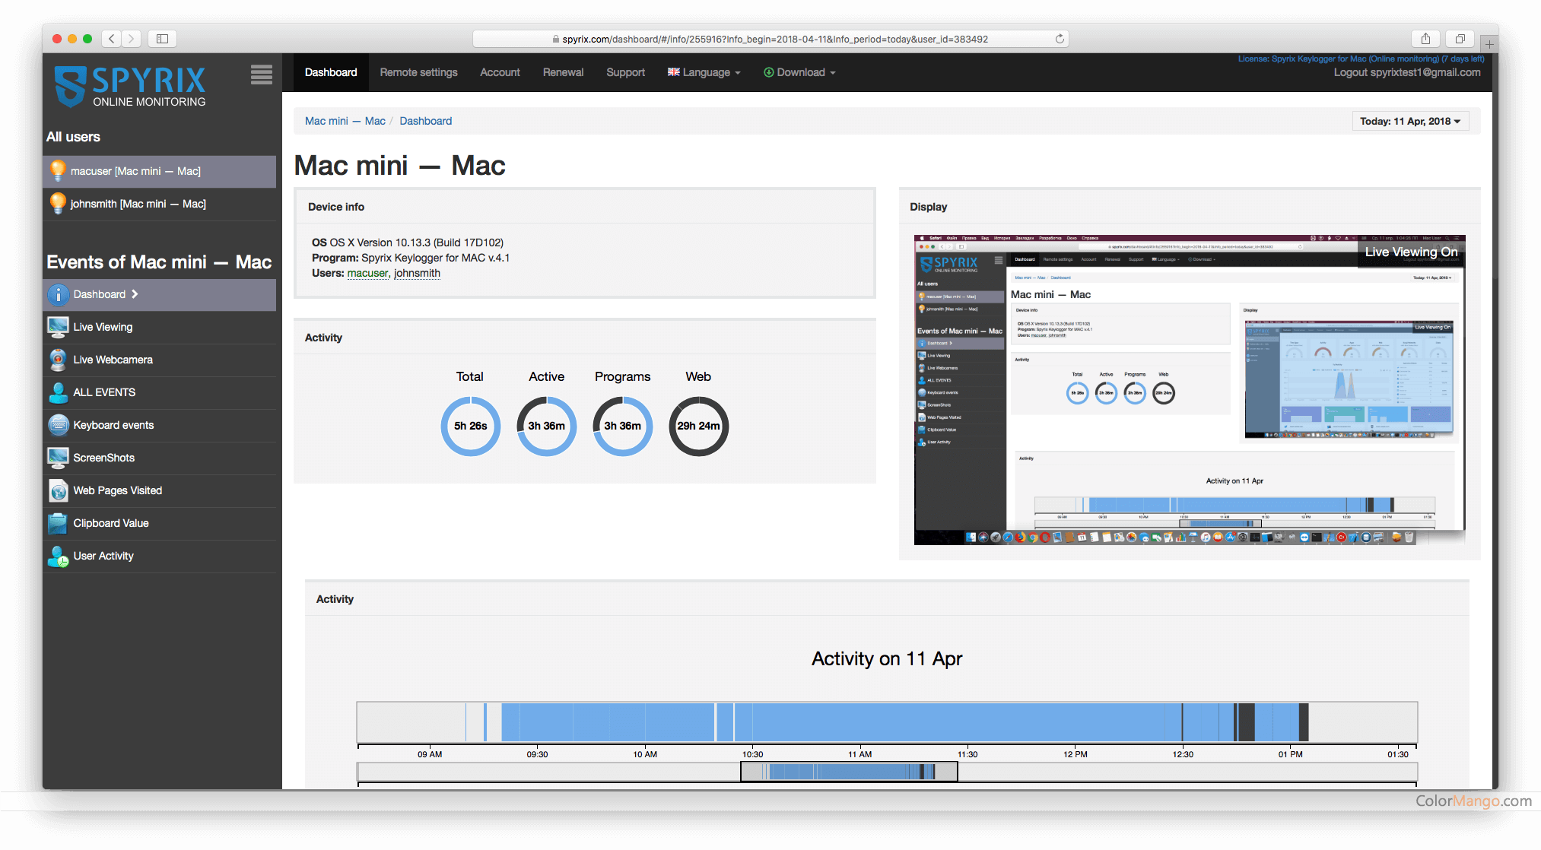Click the johnsmith user link

pos(417,273)
